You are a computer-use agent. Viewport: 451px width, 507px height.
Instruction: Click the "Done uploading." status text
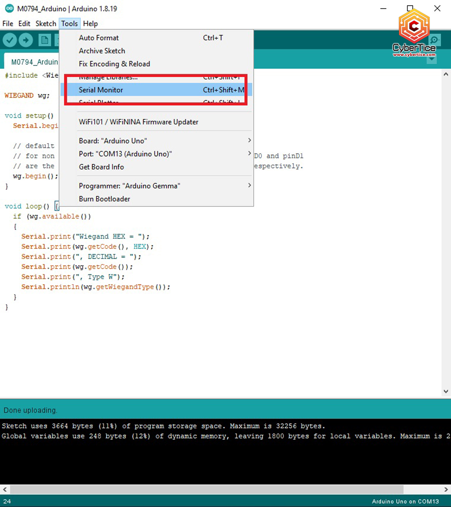[30, 410]
